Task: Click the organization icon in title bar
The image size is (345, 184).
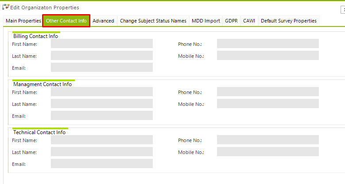Action: pos(6,7)
